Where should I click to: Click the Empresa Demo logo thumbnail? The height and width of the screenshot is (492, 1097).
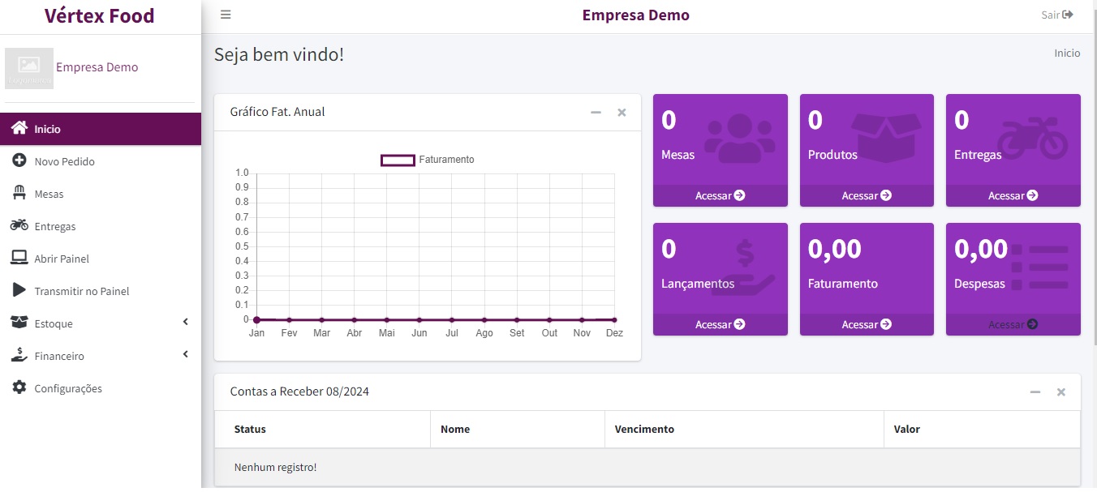tap(29, 67)
